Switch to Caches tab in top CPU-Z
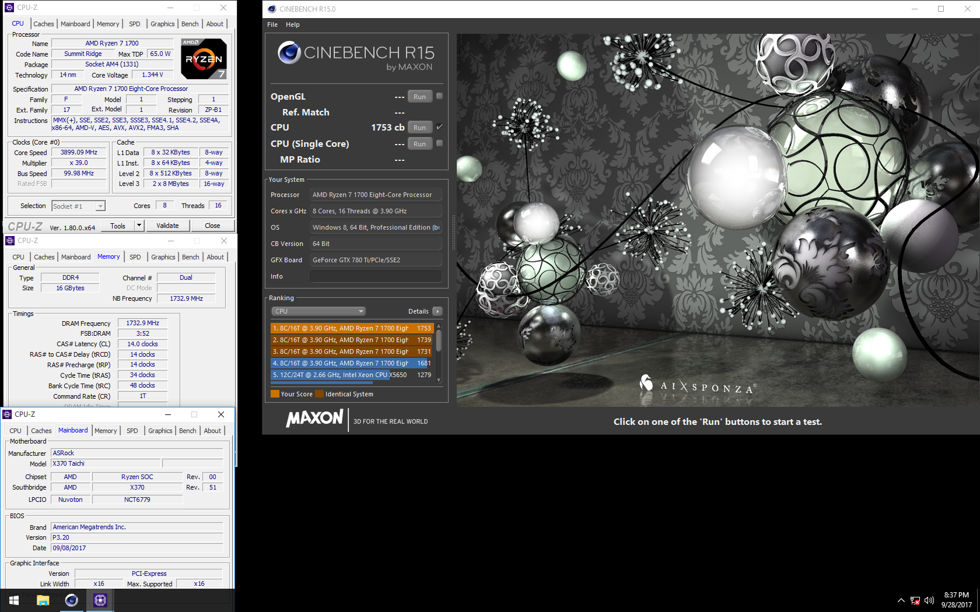 pyautogui.click(x=43, y=24)
